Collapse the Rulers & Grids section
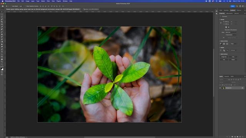Viewport: 246px width, 138px height. coord(219,41)
